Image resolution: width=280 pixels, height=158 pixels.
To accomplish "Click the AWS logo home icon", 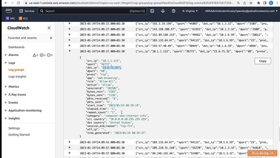I will pos(9,11).
